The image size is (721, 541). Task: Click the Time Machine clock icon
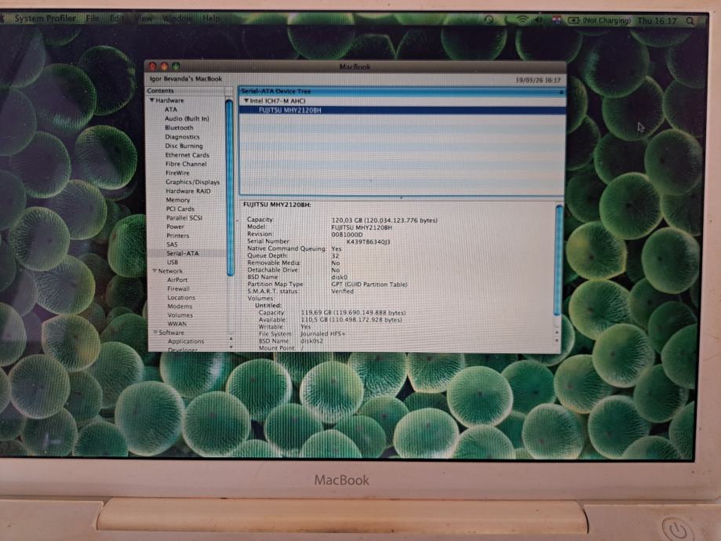coord(489,20)
